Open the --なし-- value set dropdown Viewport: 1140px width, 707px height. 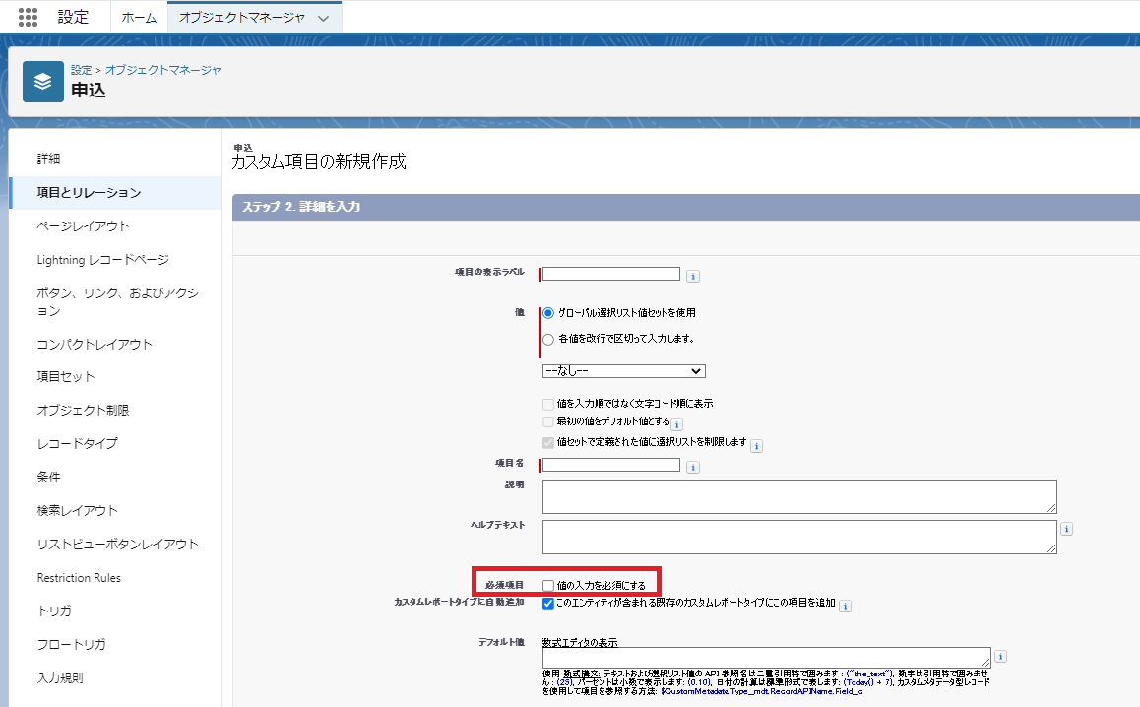click(x=623, y=371)
